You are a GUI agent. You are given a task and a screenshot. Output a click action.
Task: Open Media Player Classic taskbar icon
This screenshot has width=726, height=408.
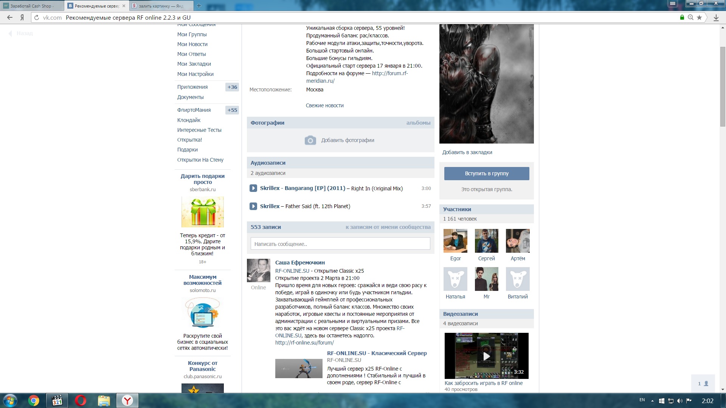57,401
